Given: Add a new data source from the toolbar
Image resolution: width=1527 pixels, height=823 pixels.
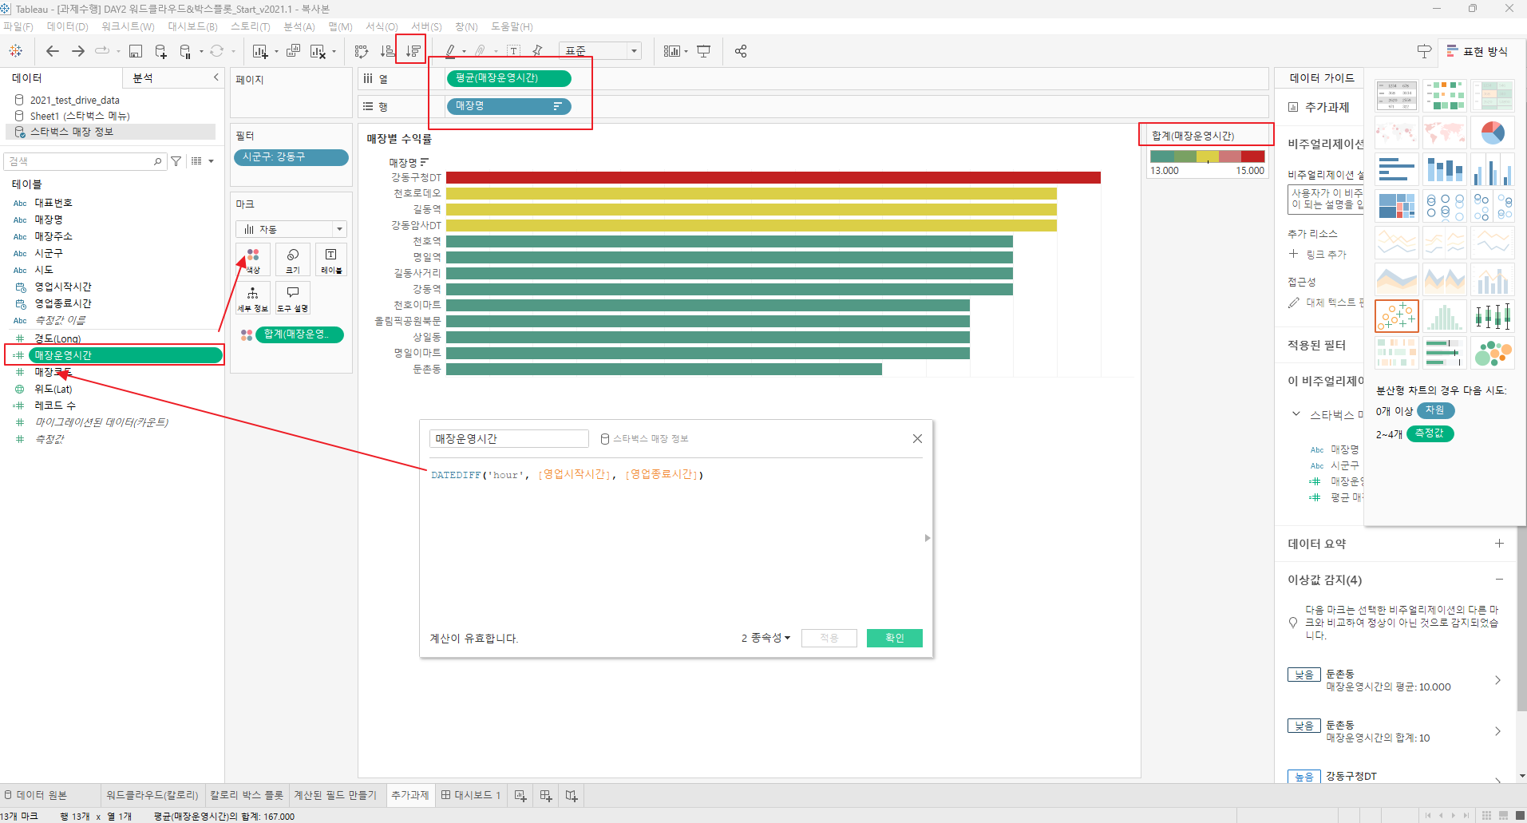Looking at the screenshot, I should pos(160,51).
